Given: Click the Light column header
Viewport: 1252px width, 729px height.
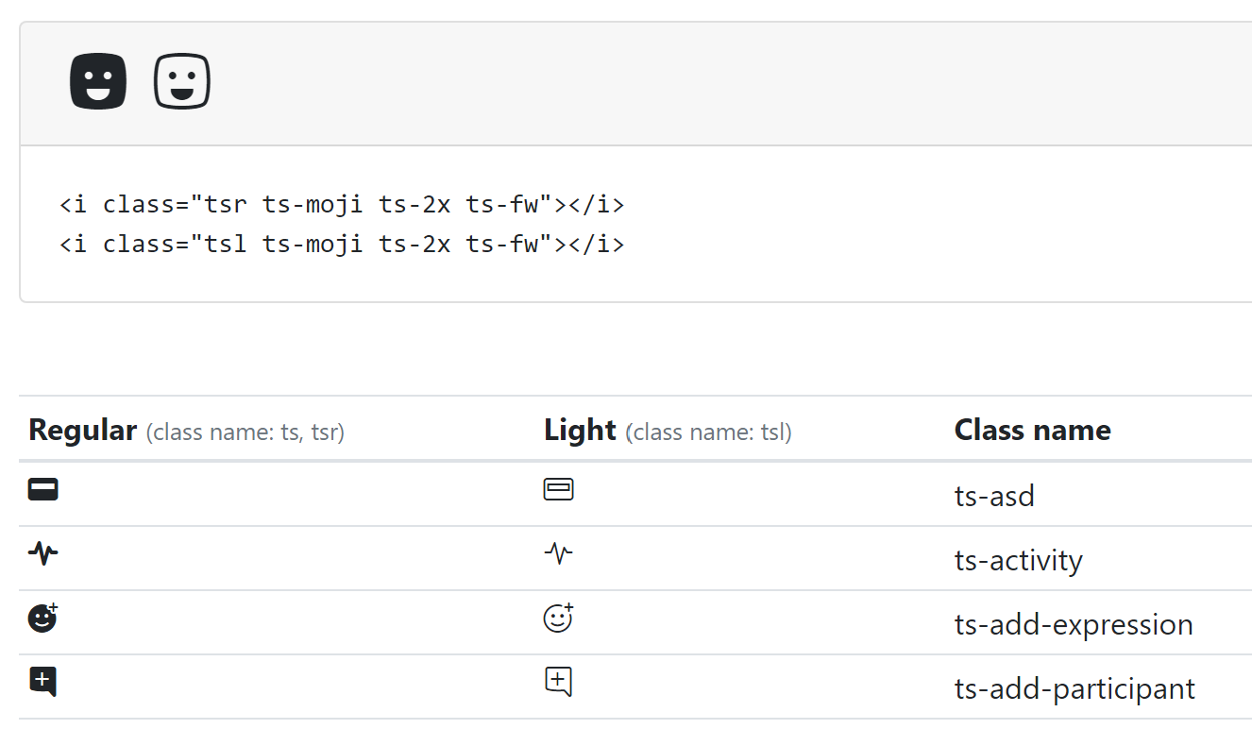Looking at the screenshot, I should (580, 431).
